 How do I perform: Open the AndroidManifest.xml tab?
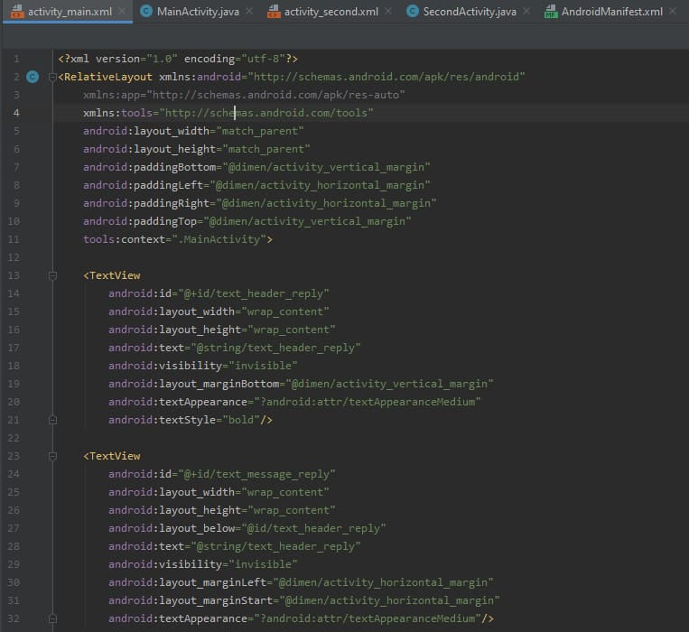tap(611, 12)
